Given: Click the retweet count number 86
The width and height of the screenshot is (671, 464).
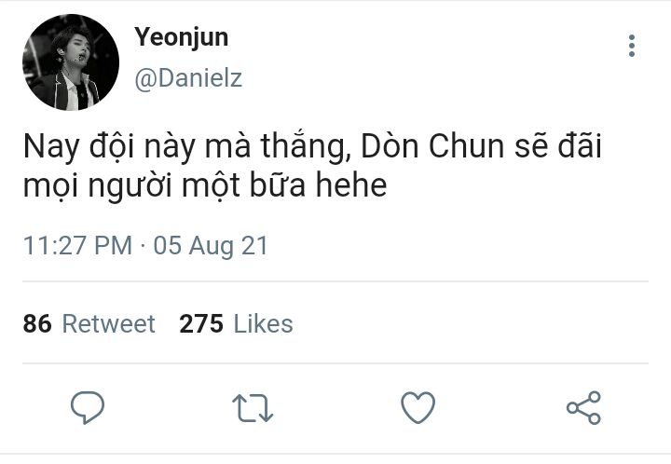Looking at the screenshot, I should click(x=37, y=323).
